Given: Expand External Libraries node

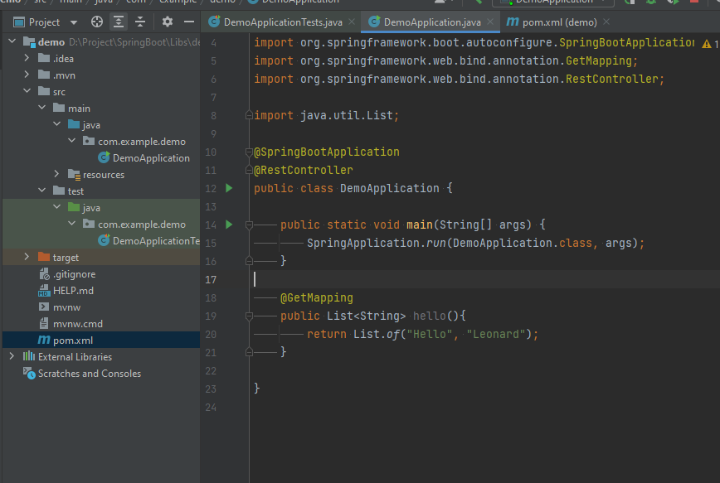Looking at the screenshot, I should tap(12, 356).
